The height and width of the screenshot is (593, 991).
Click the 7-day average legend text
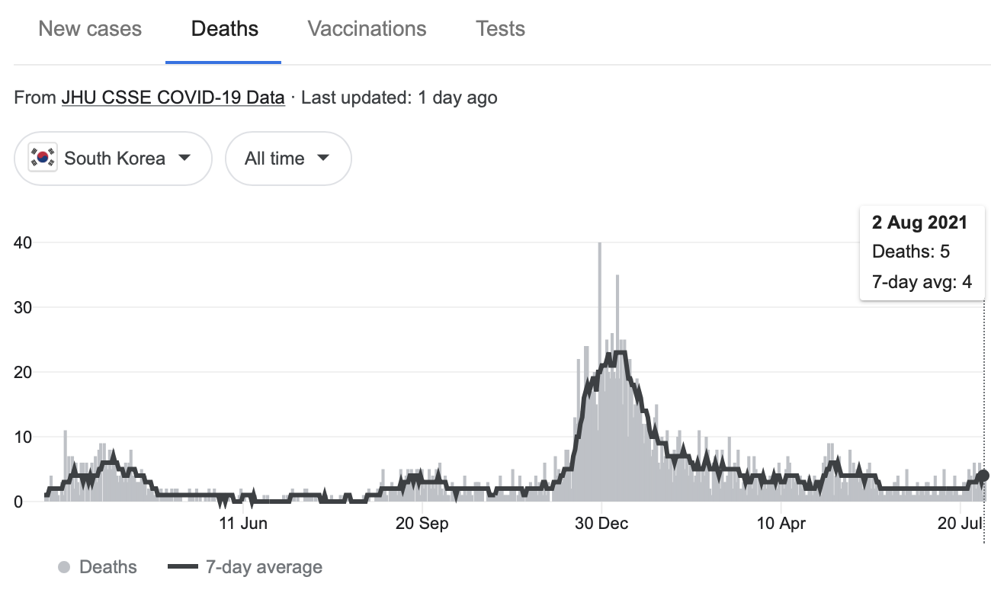tap(264, 567)
